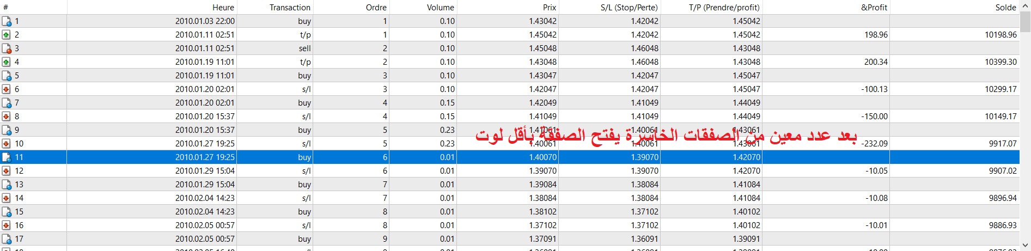Image resolution: width=1031 pixels, height=251 pixels.
Task: Click the T/P (Prendre/profit) column header
Action: [724, 7]
